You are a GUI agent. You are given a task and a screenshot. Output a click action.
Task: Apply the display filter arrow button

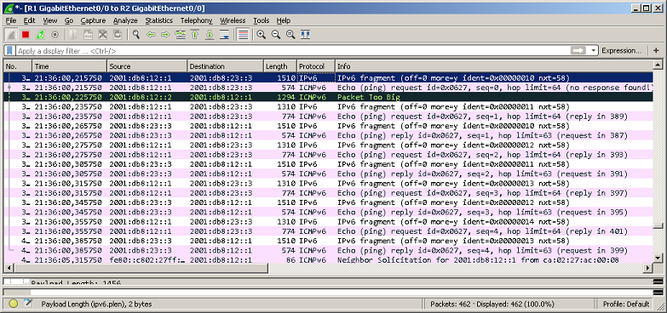coord(578,50)
